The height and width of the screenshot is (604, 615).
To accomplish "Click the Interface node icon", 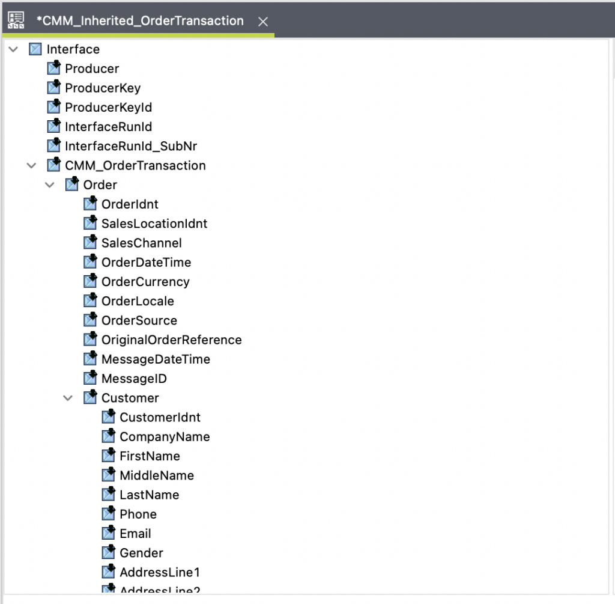I will pos(35,49).
